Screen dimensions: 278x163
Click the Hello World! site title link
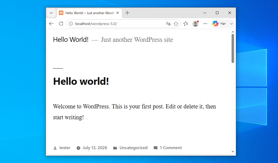71,40
